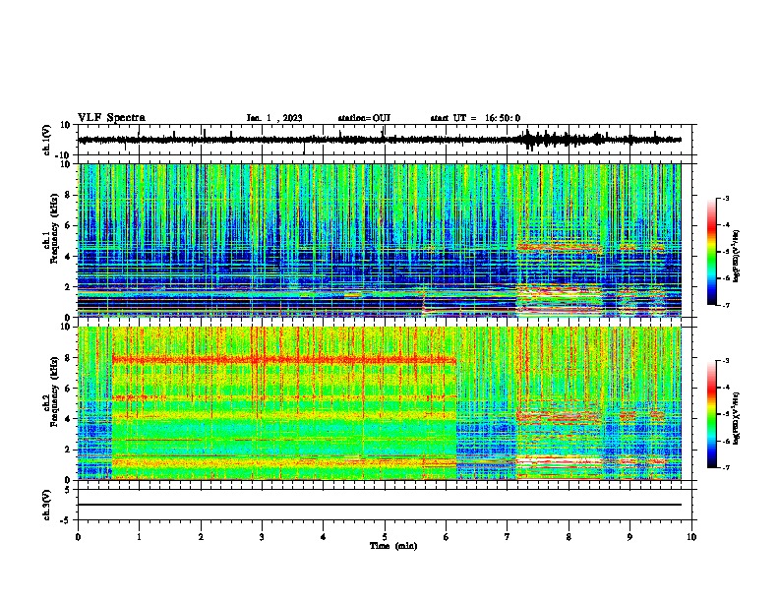Click the "4" kHz tick on ch.1 spectrogram axis
Image resolution: width=779 pixels, height=602 pixels.
pos(69,257)
